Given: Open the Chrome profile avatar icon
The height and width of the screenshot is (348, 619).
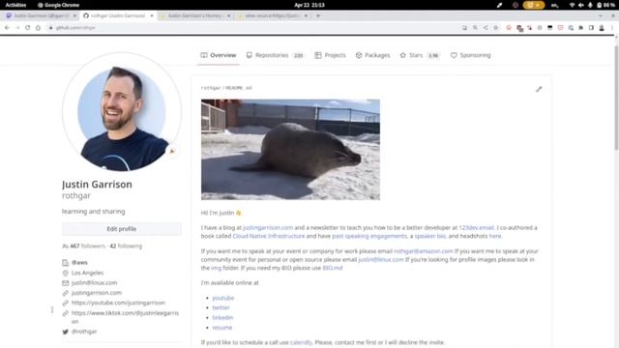Looking at the screenshot, I should coord(602,28).
